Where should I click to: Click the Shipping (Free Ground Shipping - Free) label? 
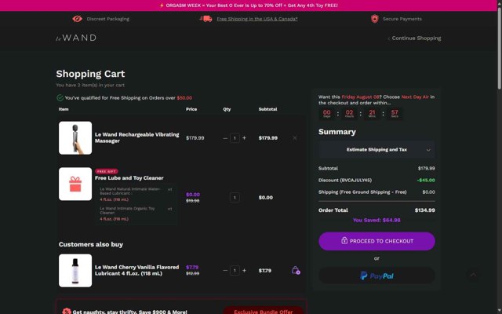[x=362, y=192]
